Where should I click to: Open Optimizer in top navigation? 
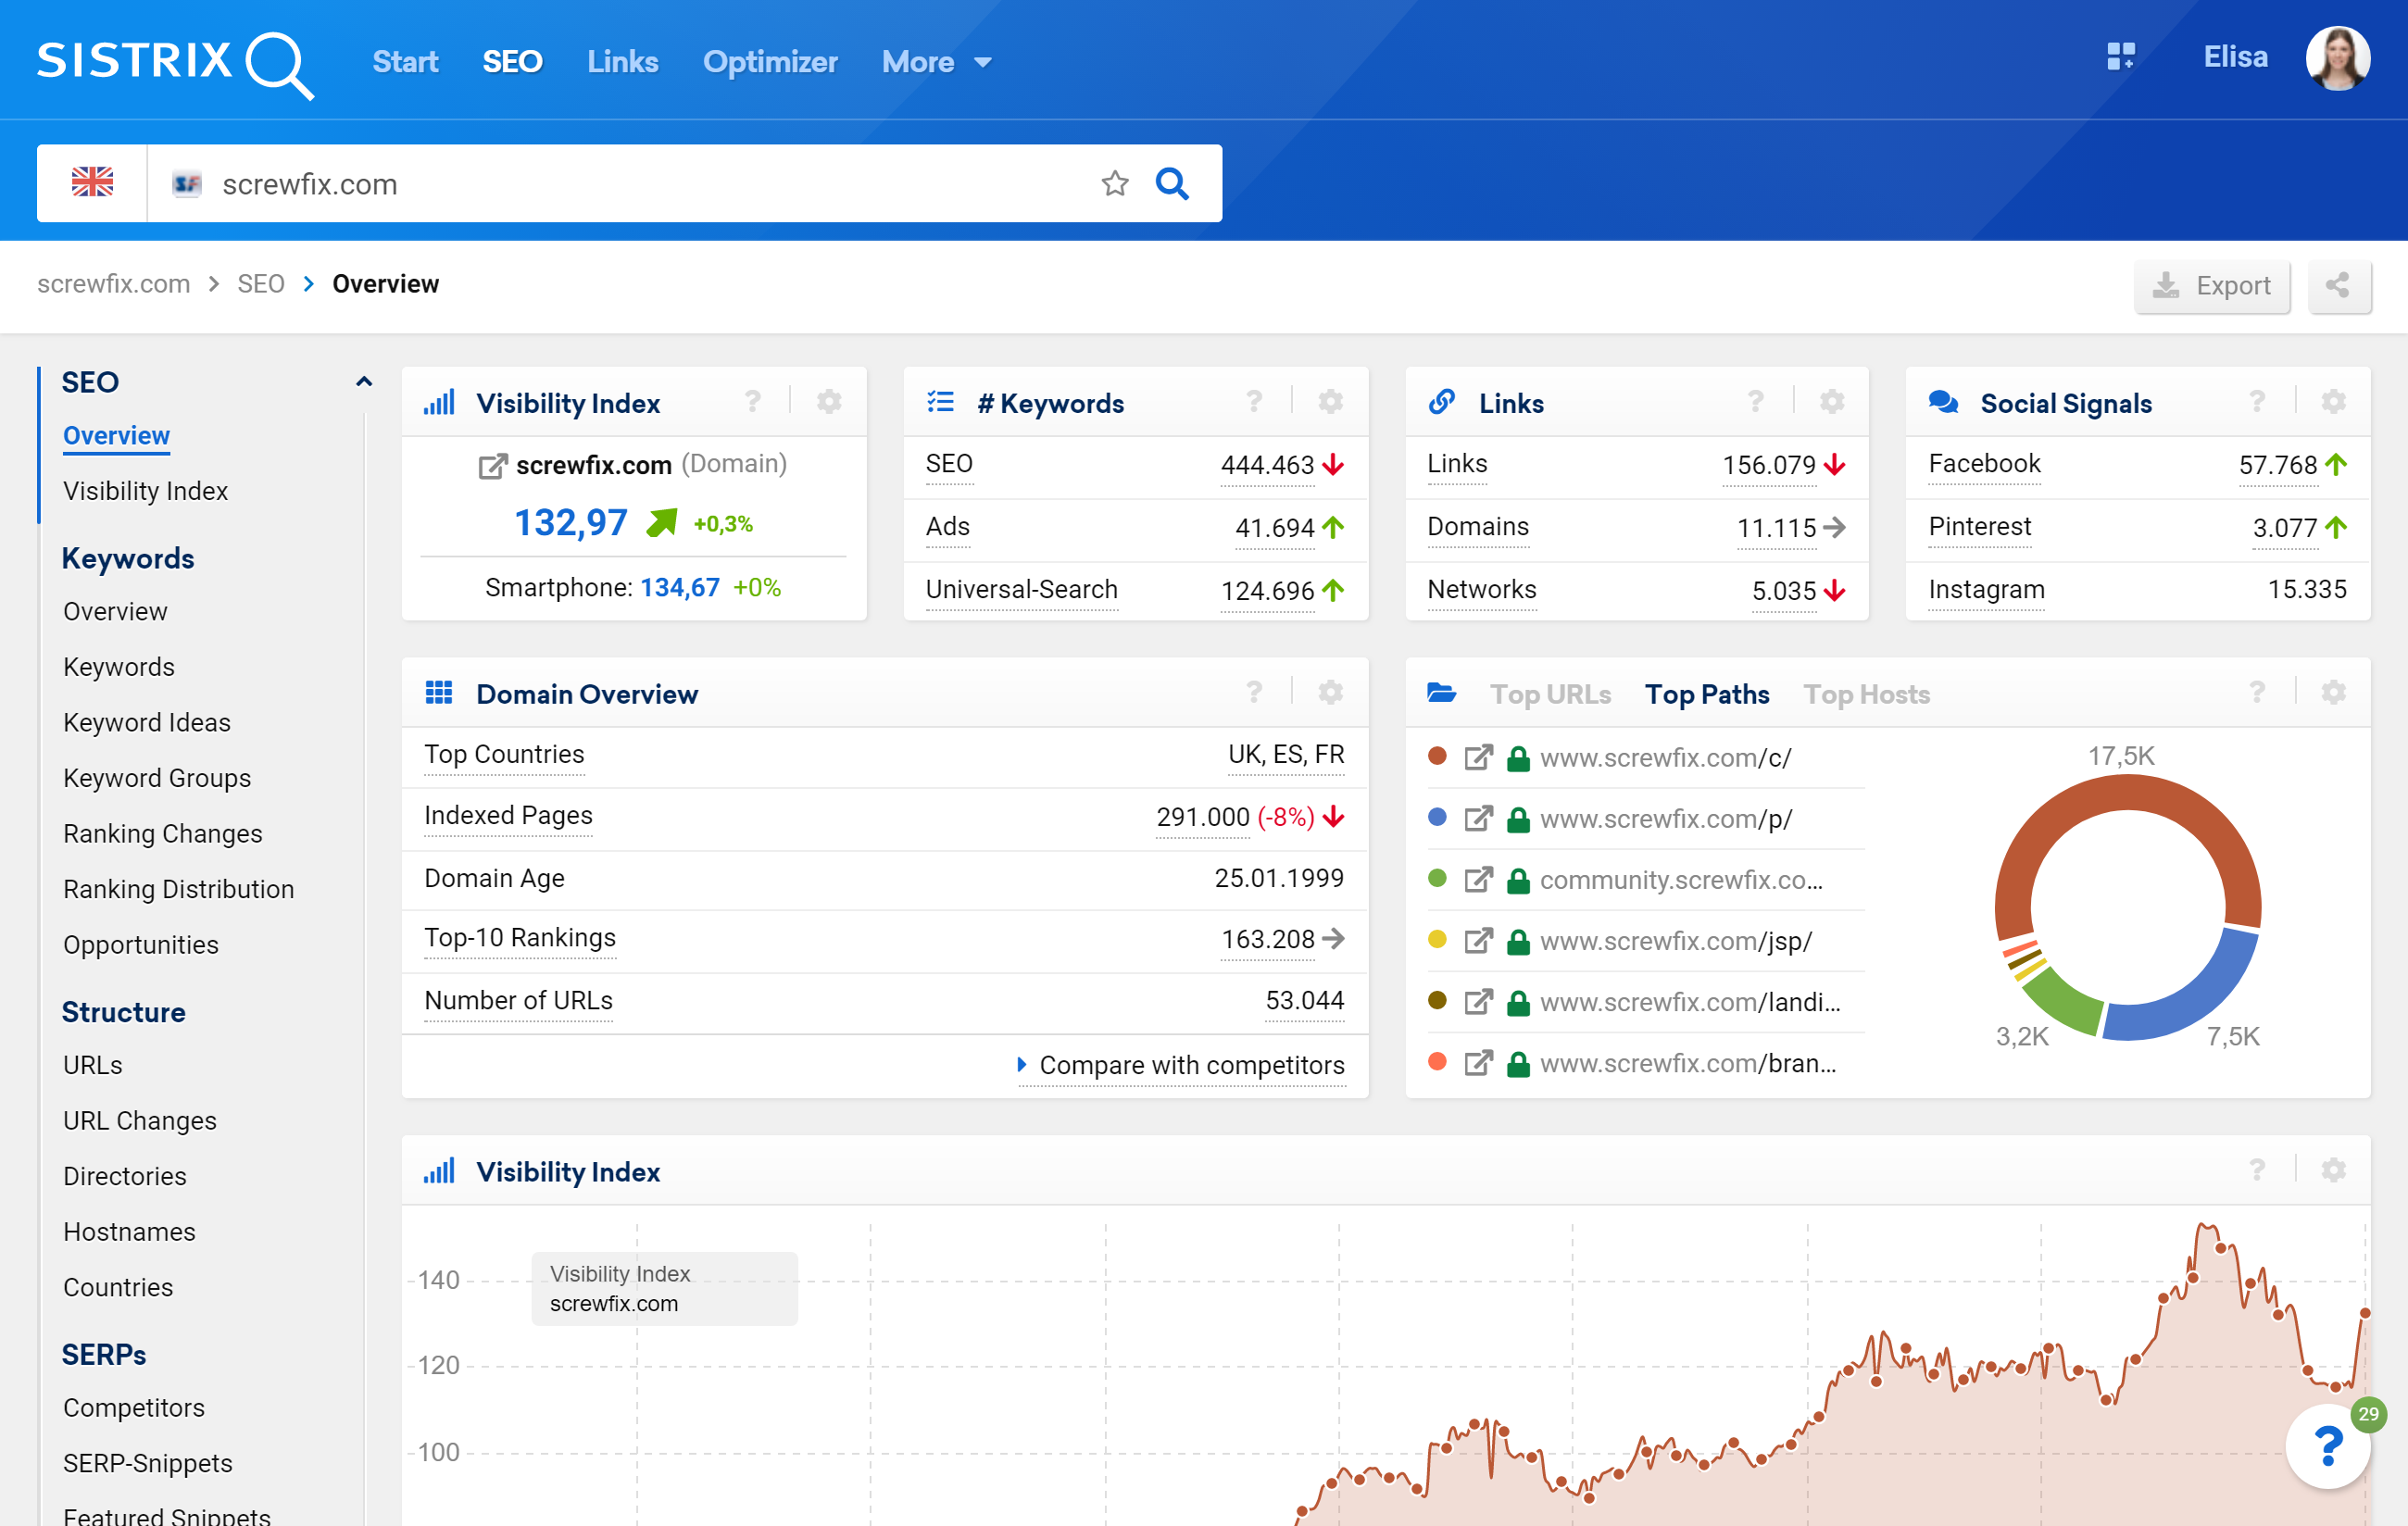pyautogui.click(x=770, y=62)
